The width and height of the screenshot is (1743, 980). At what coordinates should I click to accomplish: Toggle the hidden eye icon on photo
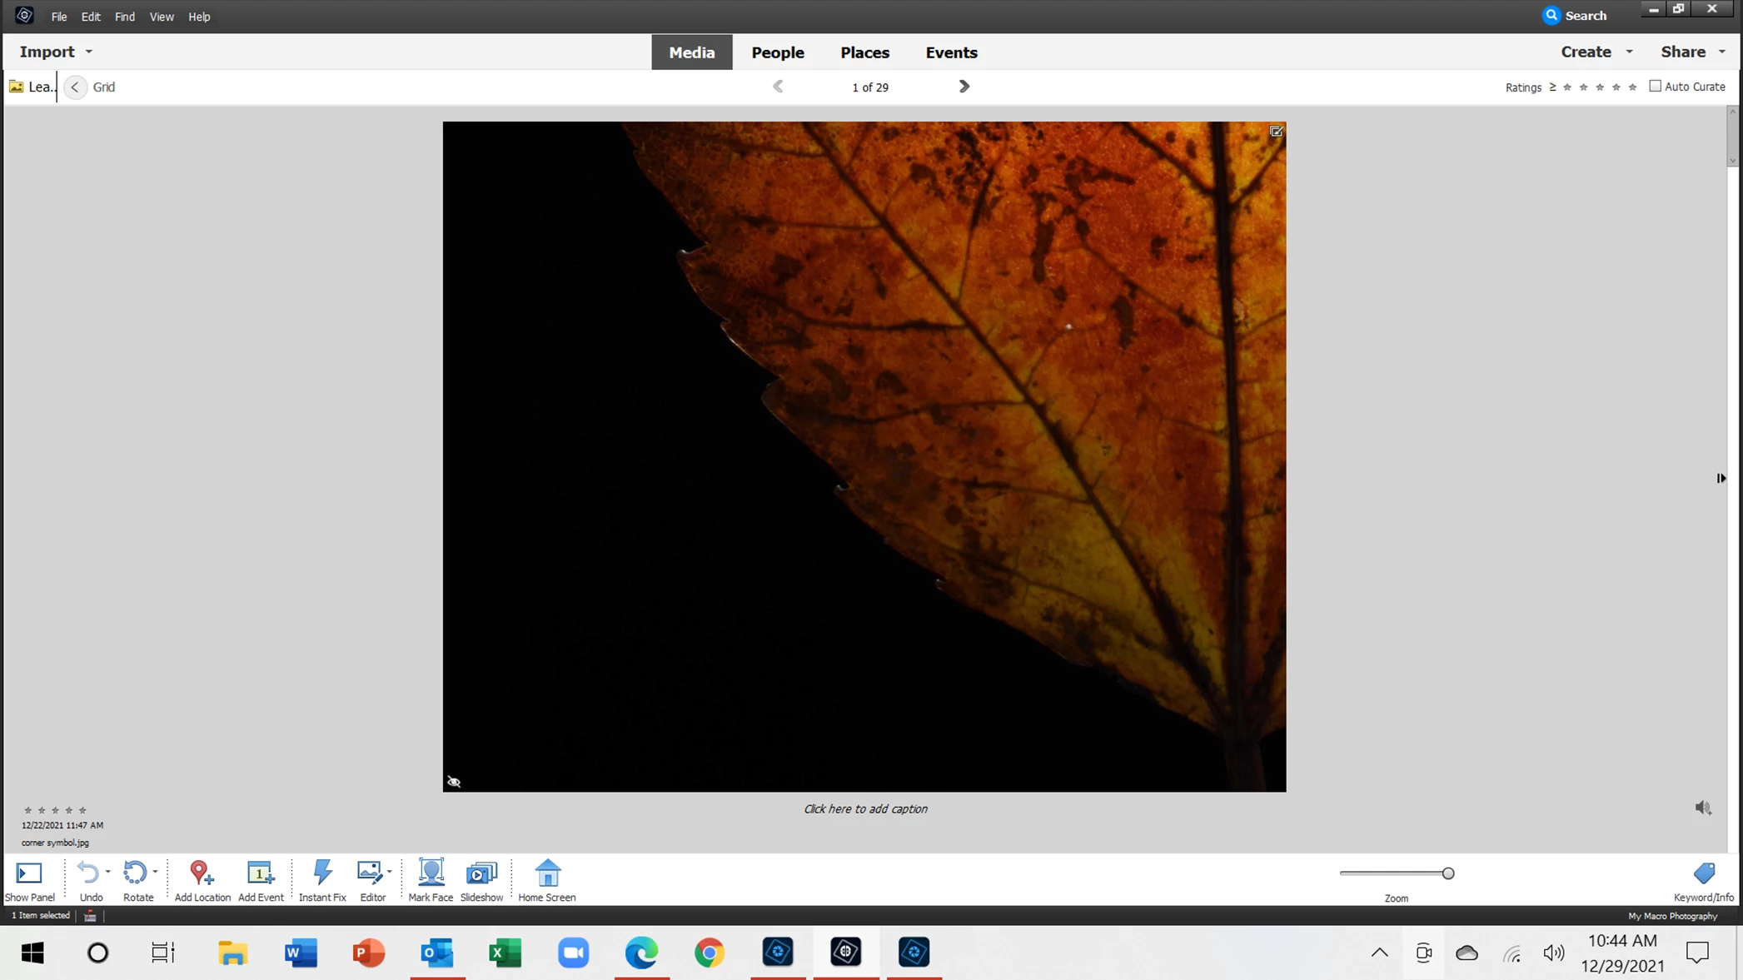point(454,781)
